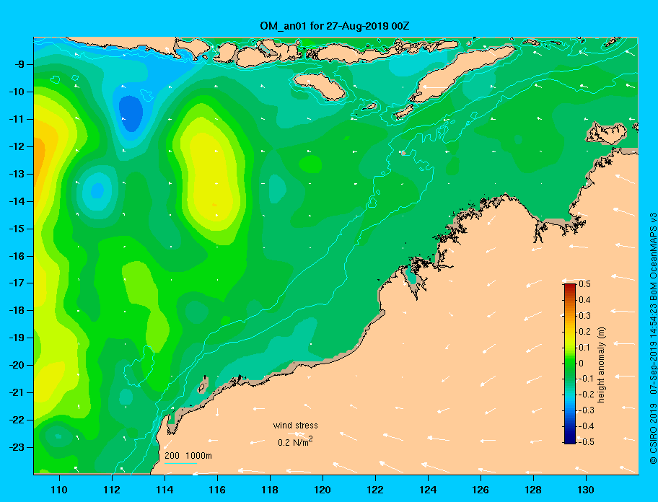
Task: Click the '200 1000m' depth contour legend text
Action: pyautogui.click(x=188, y=456)
